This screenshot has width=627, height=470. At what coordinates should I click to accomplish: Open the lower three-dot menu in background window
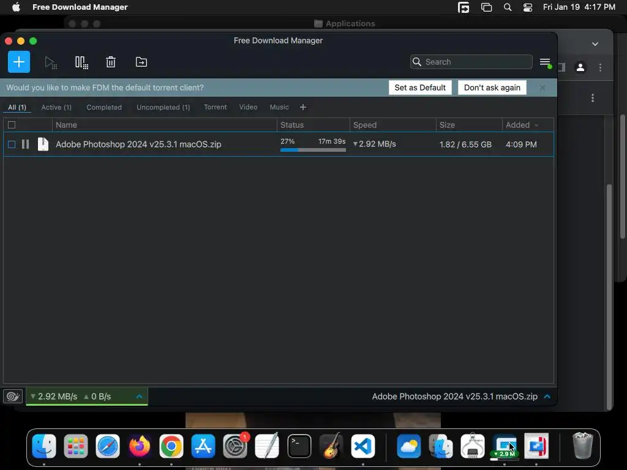(x=593, y=98)
